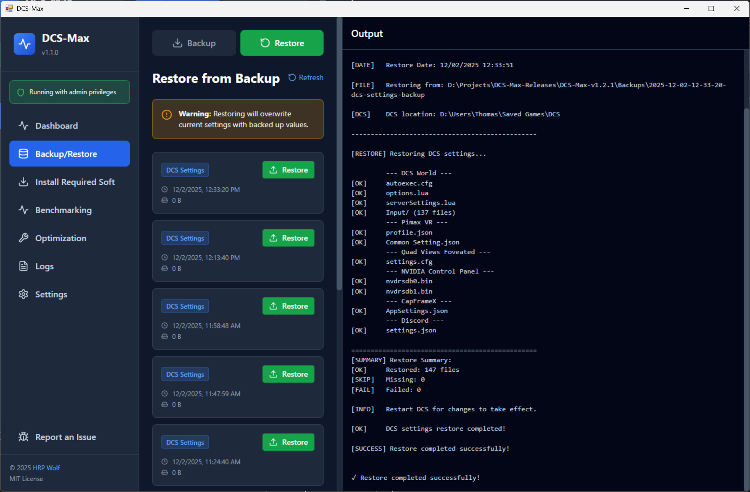Screen dimensions: 750x492
Task: Restore the 12:33:20 PM backup
Action: pos(288,170)
